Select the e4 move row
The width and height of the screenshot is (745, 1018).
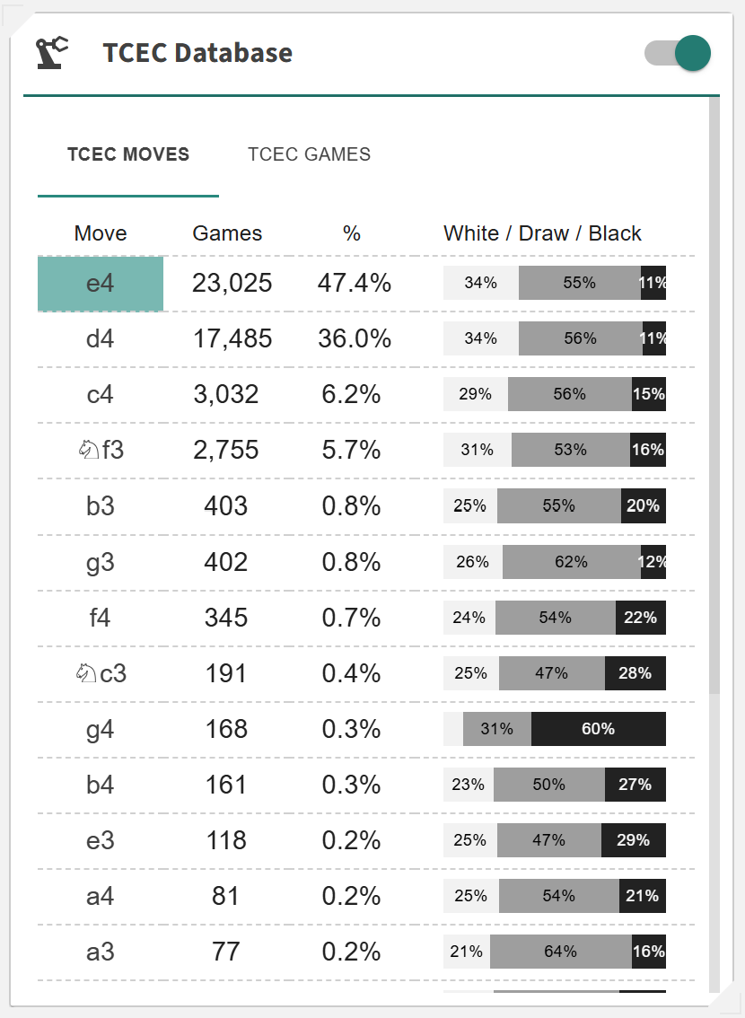pos(101,284)
